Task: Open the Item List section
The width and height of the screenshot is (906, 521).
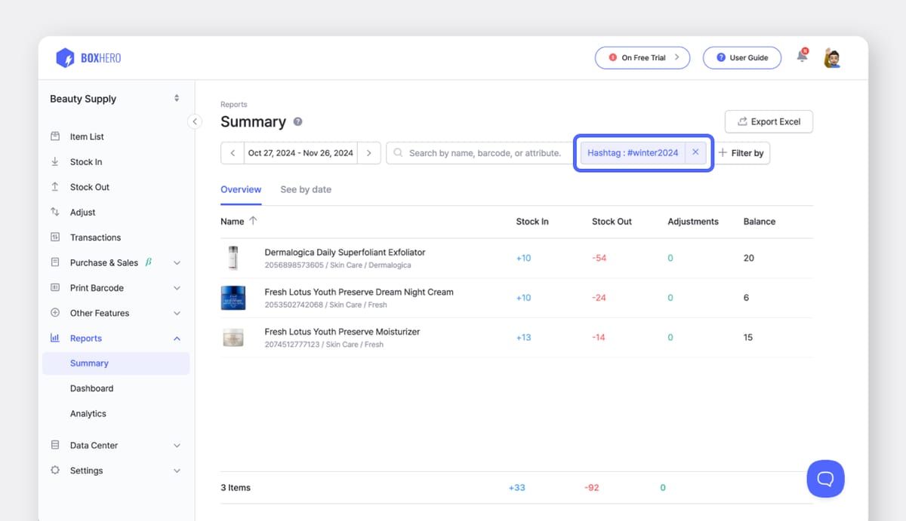Action: pos(85,136)
